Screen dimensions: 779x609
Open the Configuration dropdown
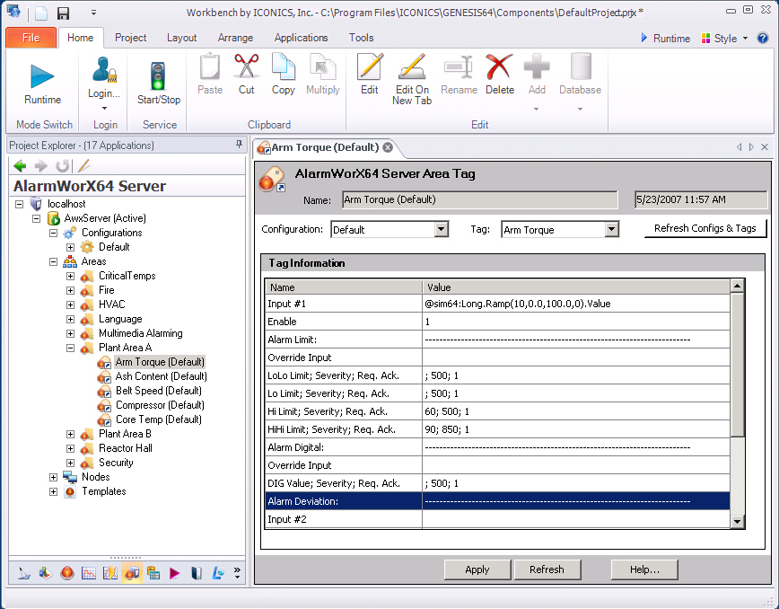pyautogui.click(x=441, y=230)
